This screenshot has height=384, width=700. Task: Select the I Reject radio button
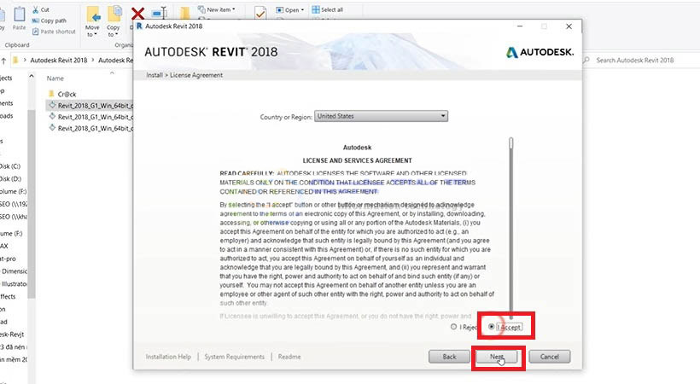(453, 327)
